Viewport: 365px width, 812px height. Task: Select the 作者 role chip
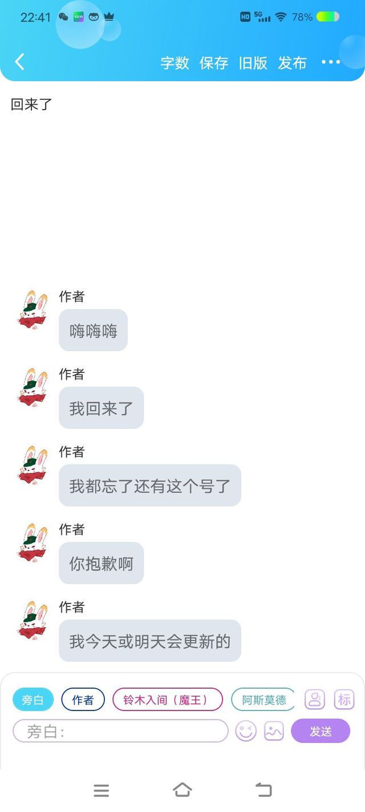[x=83, y=700]
